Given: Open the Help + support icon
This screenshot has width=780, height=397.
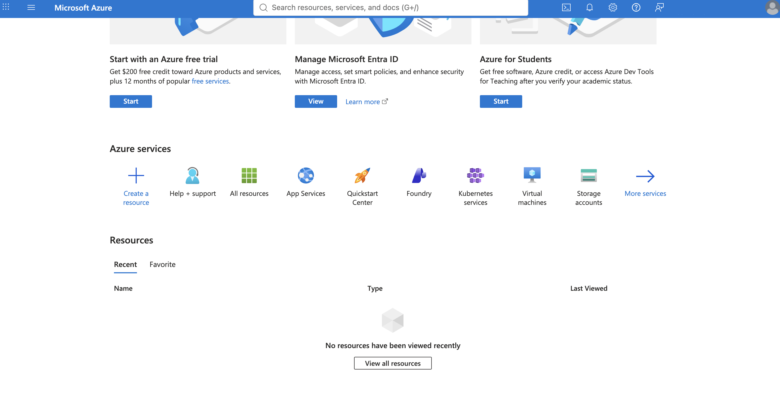Looking at the screenshot, I should coord(192,176).
